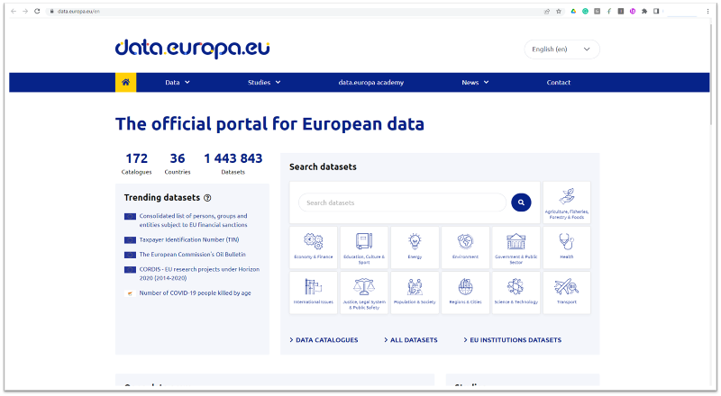
Task: Click the browser forward arrow
Action: 25,11
